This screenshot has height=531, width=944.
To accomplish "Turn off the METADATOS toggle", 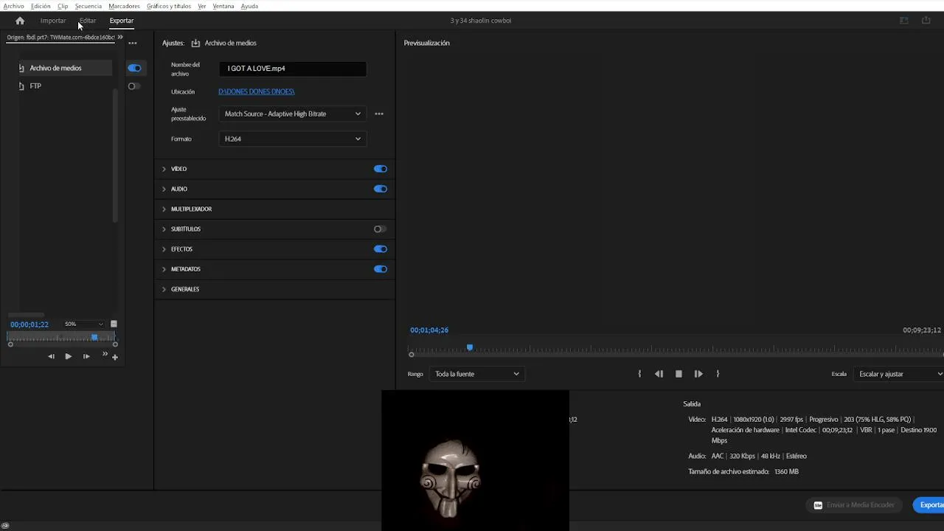I will coord(381,269).
